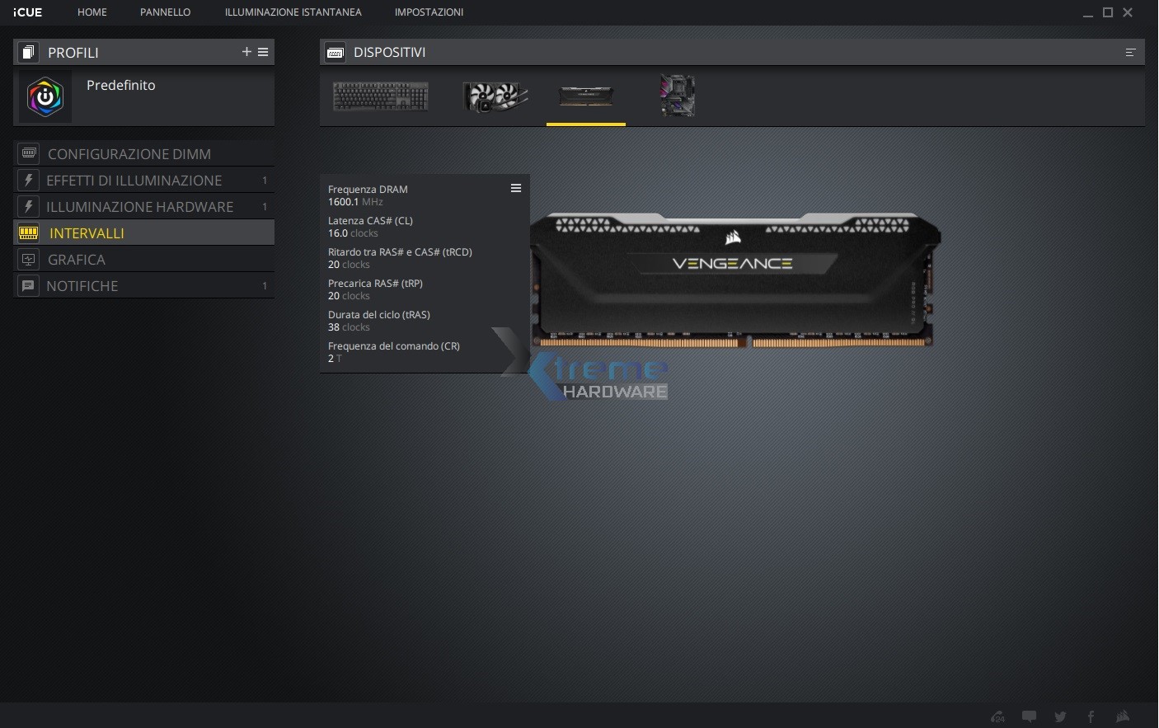
Task: Open Configurazione DIMM section
Action: (x=129, y=154)
